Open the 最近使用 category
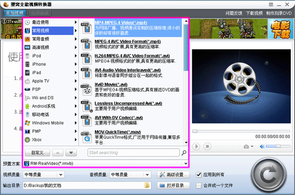 click(x=51, y=22)
